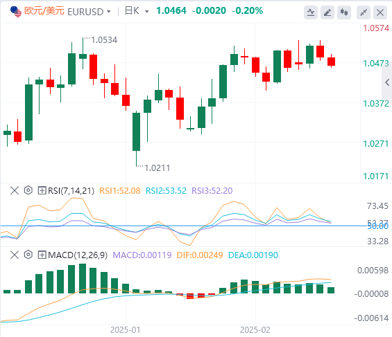Click the EUR/USD flag icon

16,12
